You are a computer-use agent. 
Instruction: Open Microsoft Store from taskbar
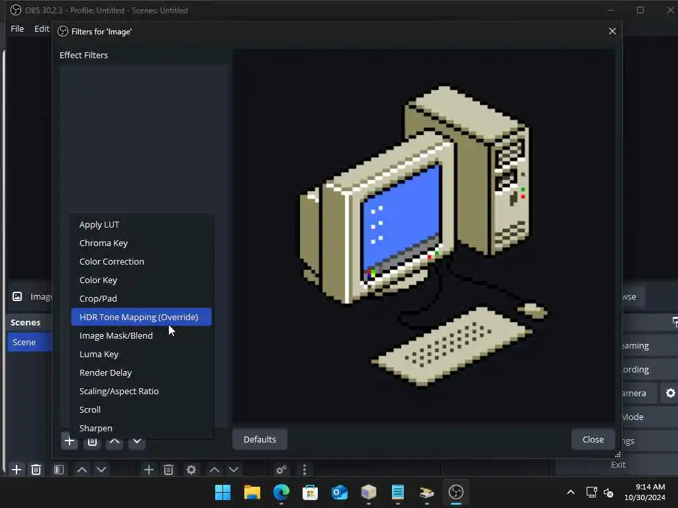310,492
